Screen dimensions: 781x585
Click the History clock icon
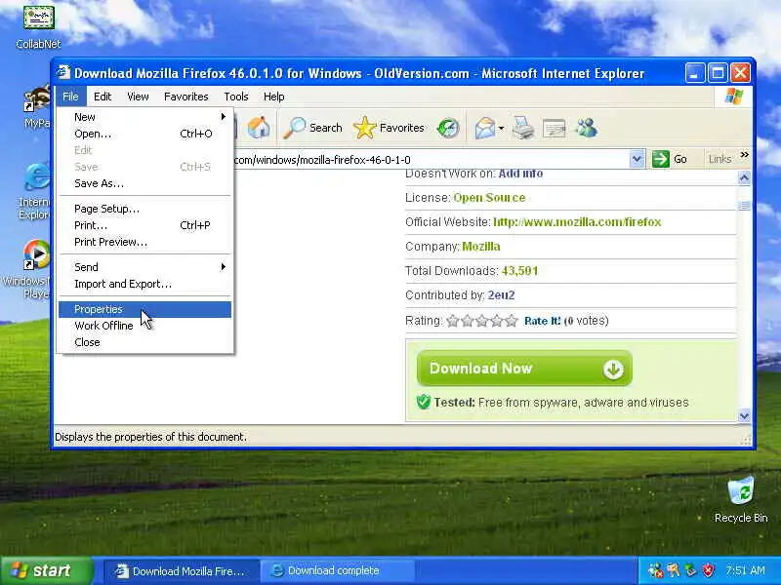448,128
